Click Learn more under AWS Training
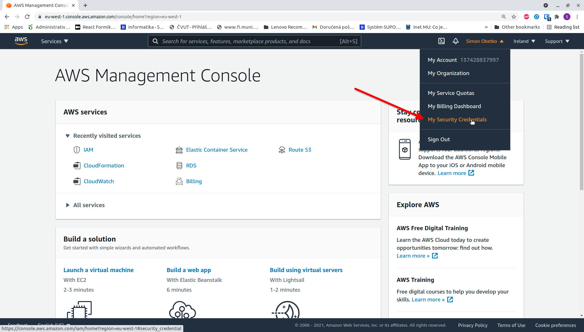 tap(428, 300)
